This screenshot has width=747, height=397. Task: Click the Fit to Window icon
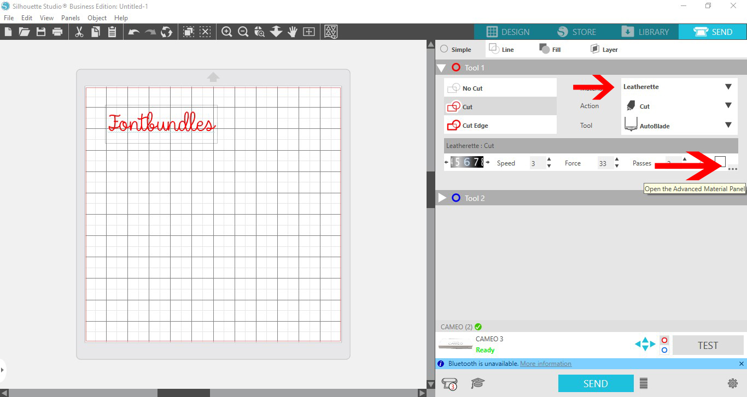tap(309, 32)
